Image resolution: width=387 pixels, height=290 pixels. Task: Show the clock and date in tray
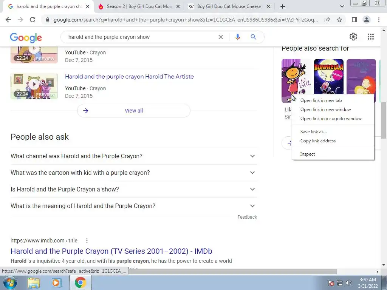pos(368,283)
